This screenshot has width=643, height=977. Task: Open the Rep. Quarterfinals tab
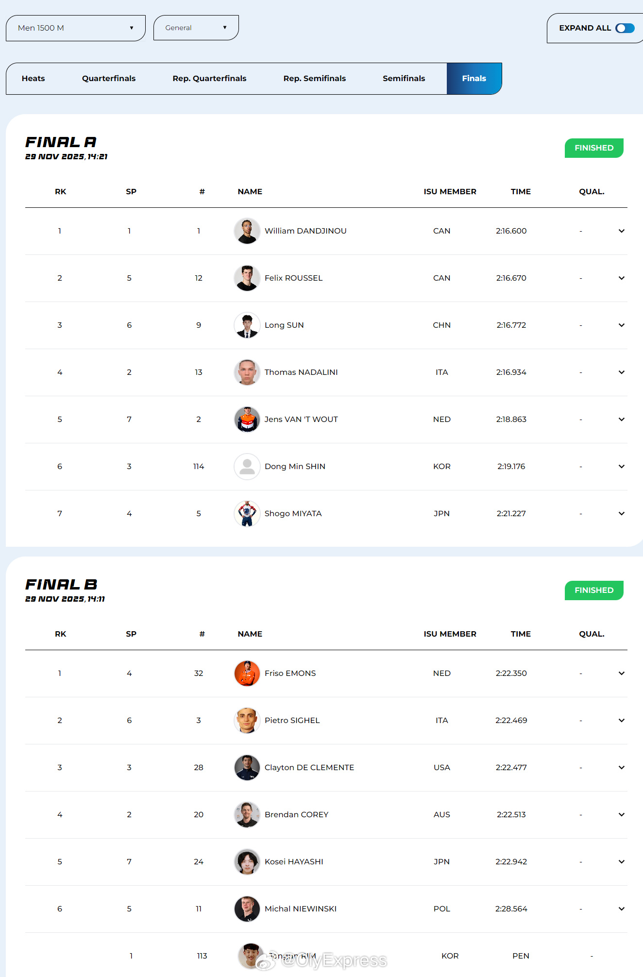209,79
